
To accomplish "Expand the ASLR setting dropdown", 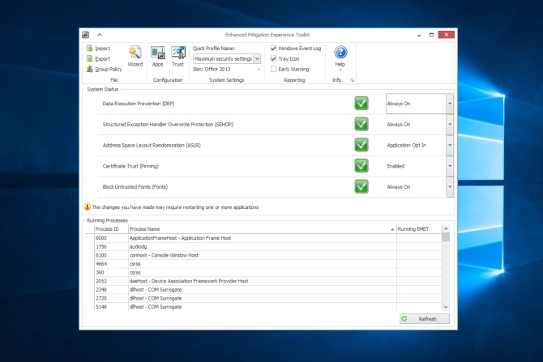I will tap(450, 145).
